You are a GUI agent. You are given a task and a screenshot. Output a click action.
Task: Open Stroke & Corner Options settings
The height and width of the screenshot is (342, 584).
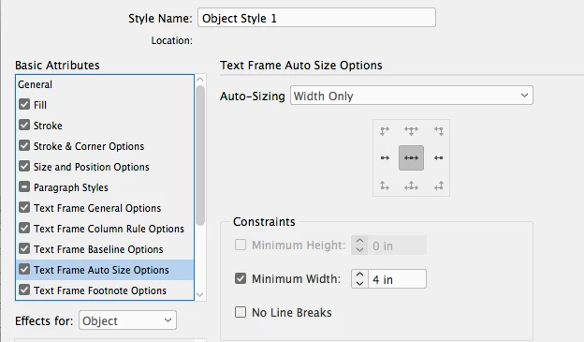tap(89, 146)
